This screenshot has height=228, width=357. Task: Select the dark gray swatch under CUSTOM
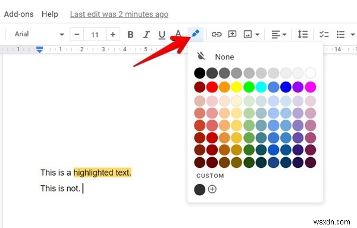[200, 189]
